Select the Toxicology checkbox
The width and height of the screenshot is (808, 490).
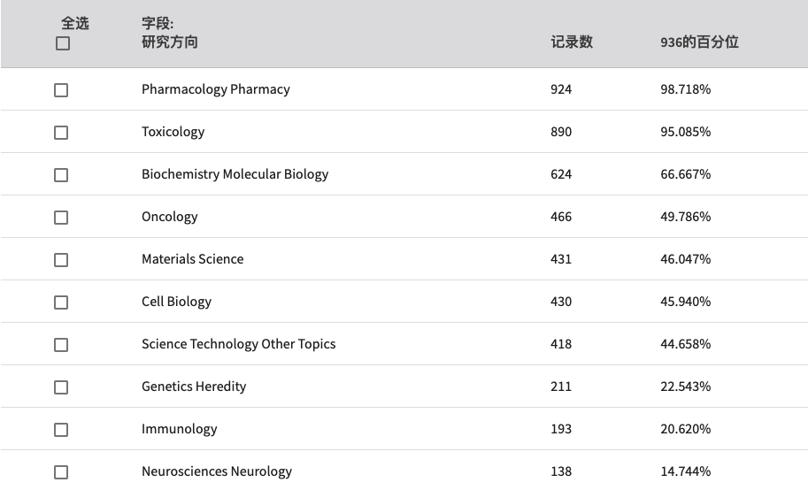pos(61,133)
